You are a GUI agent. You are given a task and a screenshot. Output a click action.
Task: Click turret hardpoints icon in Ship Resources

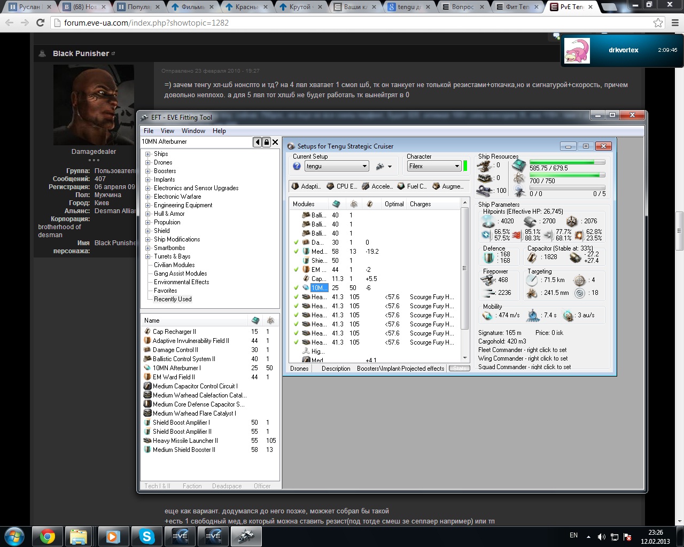[x=485, y=165]
